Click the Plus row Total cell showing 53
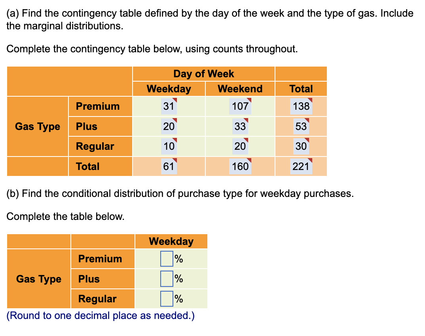This screenshot has height=336, width=425. point(301,126)
